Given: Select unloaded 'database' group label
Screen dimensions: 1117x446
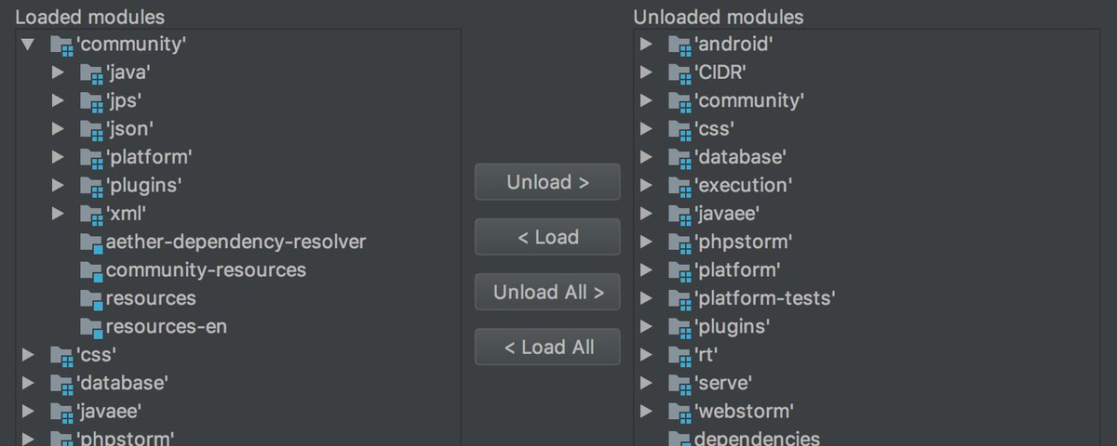Looking at the screenshot, I should point(741,157).
